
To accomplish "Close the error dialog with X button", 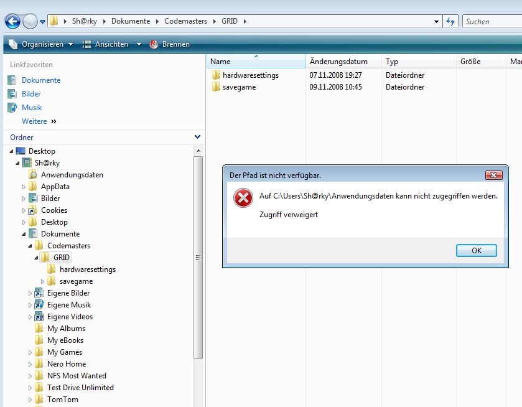I will point(493,175).
